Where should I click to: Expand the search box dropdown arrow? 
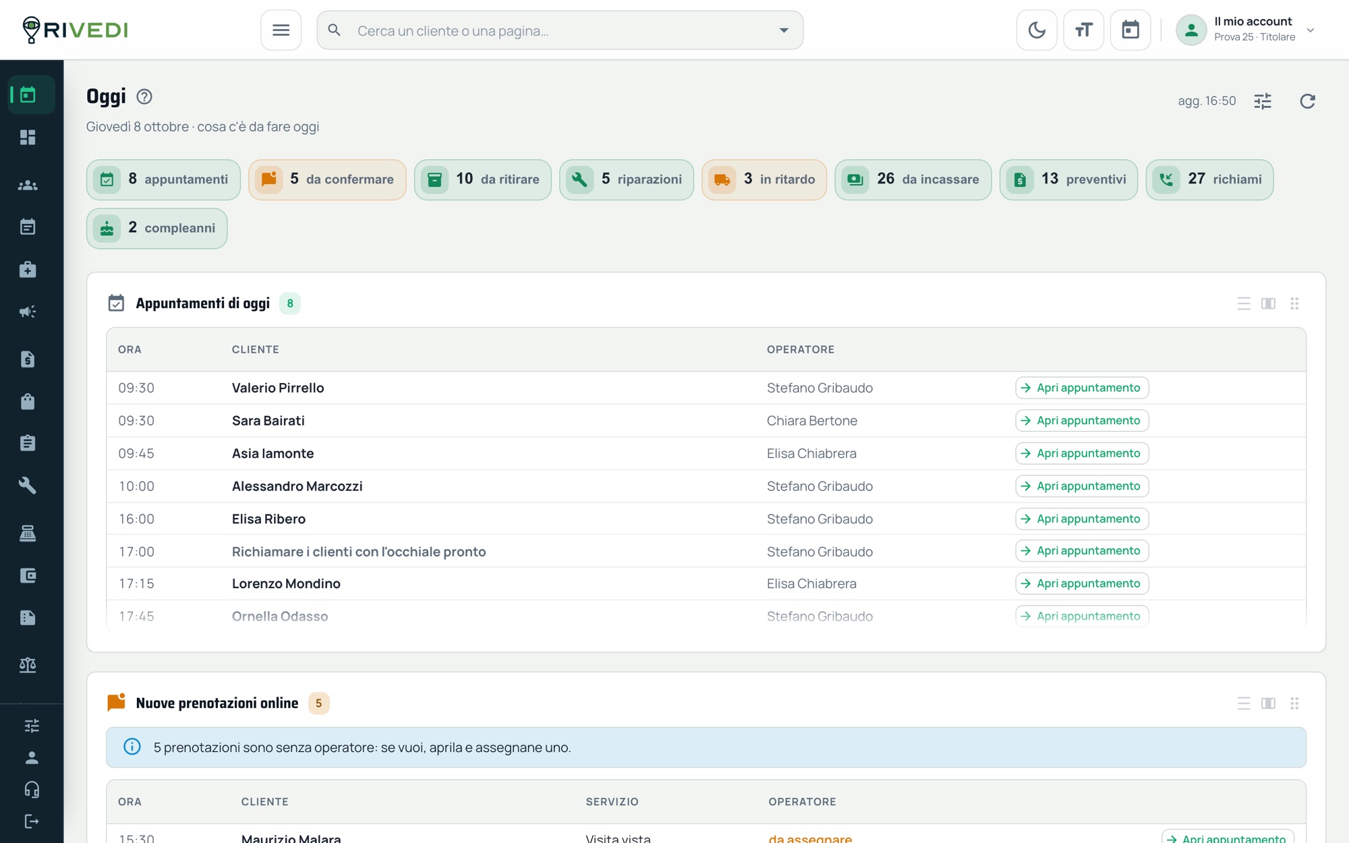point(784,30)
